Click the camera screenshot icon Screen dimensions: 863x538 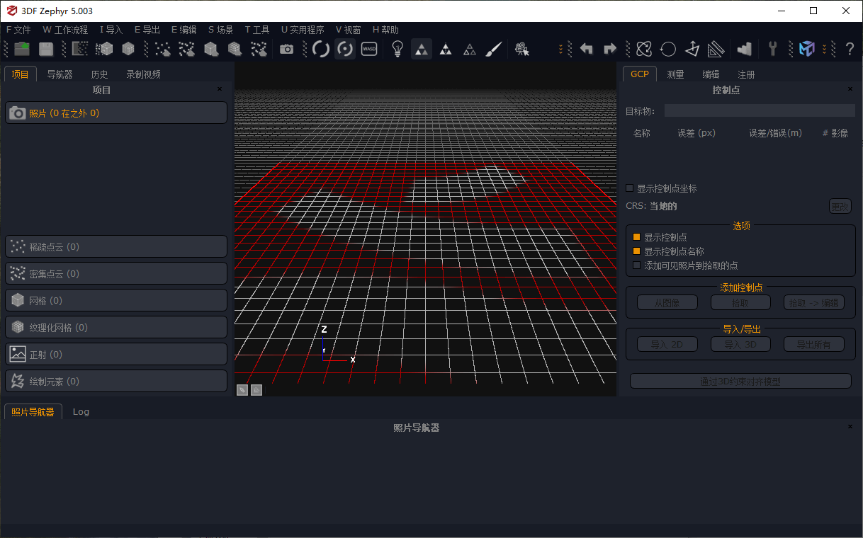tap(286, 49)
